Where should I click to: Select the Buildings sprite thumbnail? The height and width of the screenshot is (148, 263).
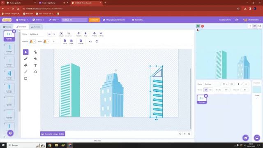pos(202,99)
